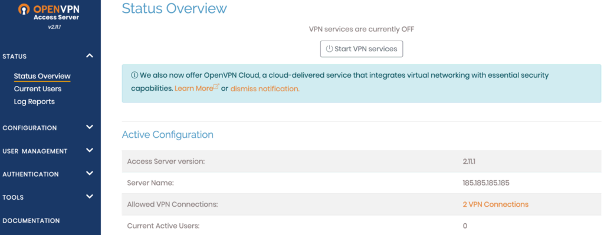This screenshot has width=604, height=235.
Task: Follow the Learn More link
Action: [193, 88]
